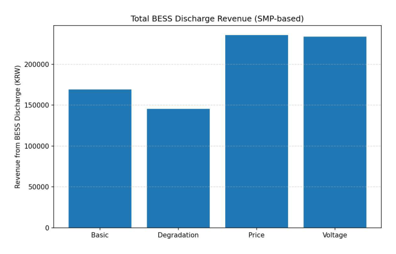
Task: Click the 'Degradation' x-axis label
Action: pyautogui.click(x=178, y=235)
